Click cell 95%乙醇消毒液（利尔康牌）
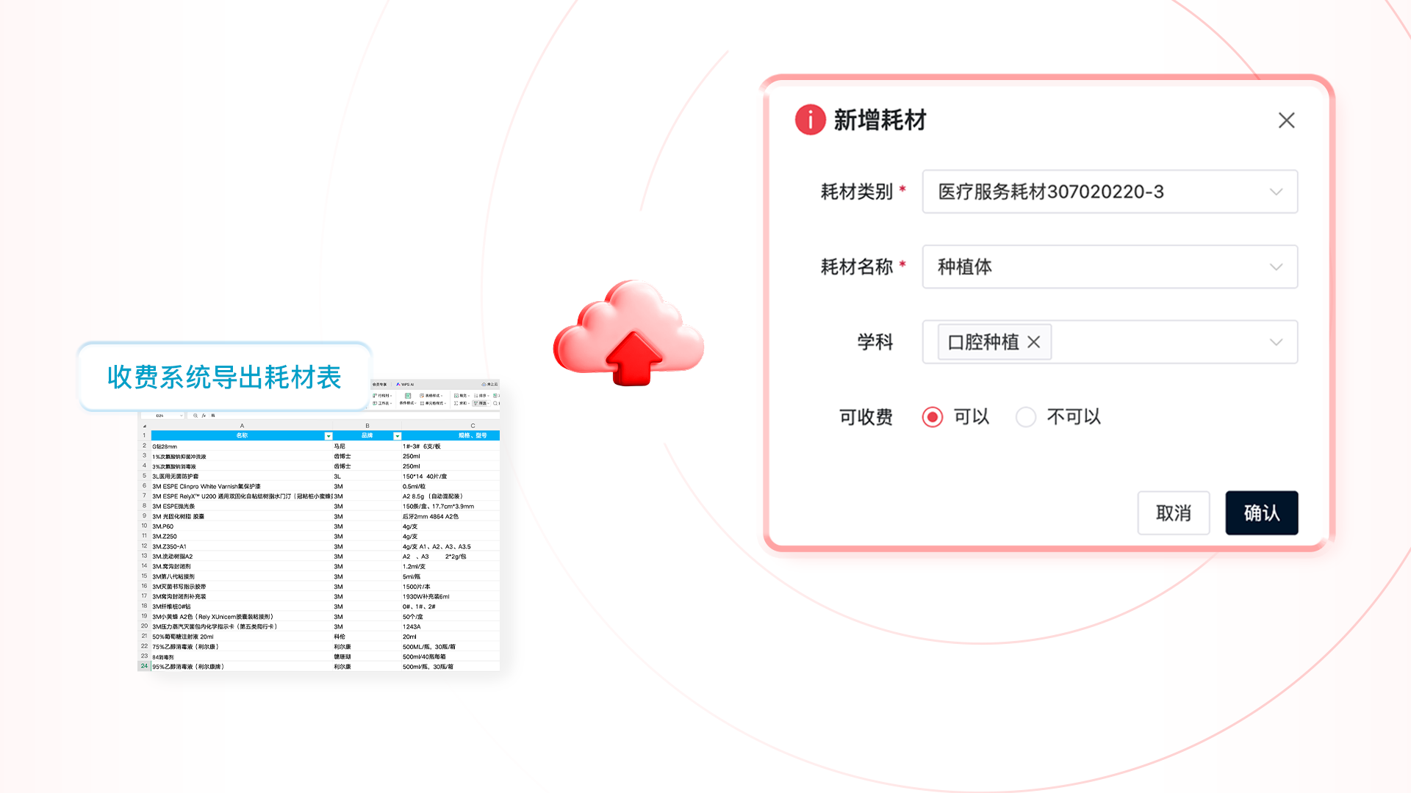This screenshot has height=793, width=1411. 242,667
